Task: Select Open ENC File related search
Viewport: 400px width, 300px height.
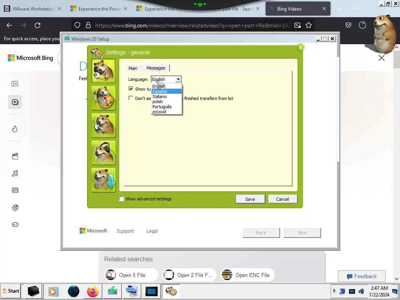Action: click(x=247, y=275)
